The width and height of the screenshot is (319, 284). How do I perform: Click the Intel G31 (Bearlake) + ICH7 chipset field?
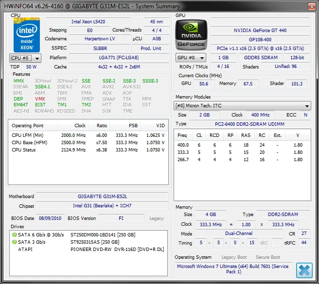[102, 206]
